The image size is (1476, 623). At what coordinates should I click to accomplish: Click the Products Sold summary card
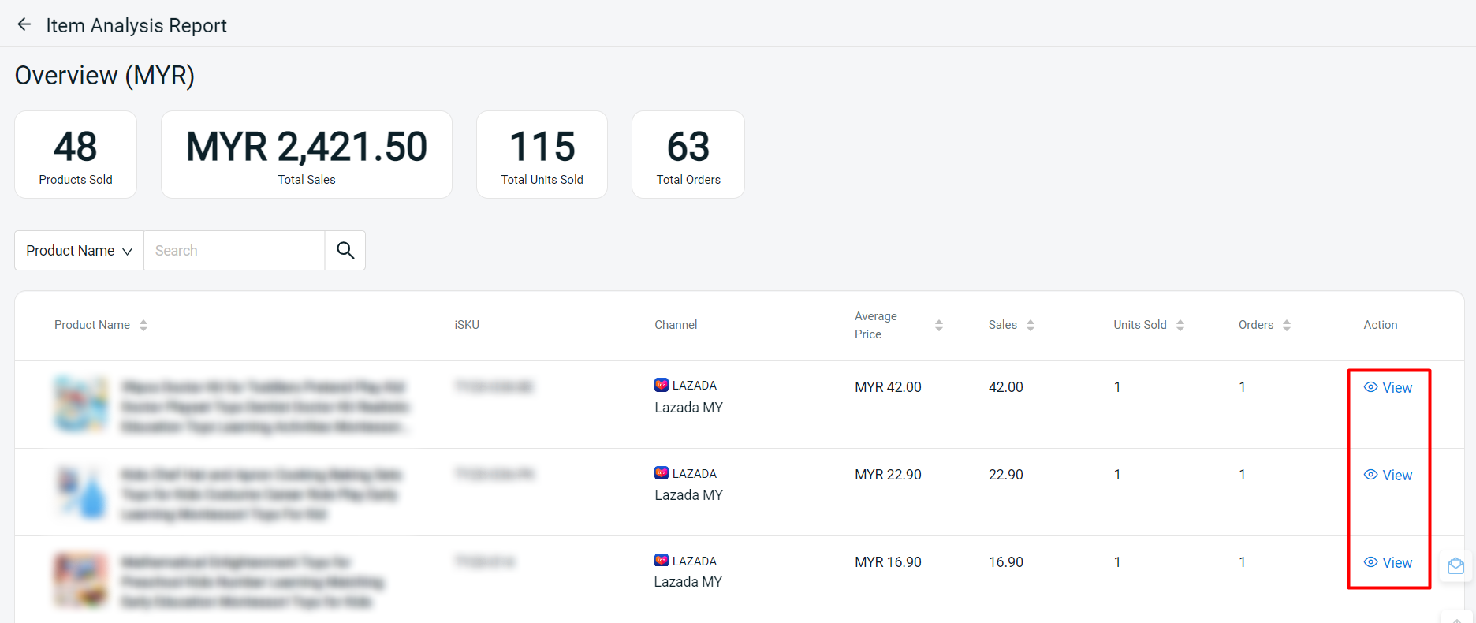[76, 155]
